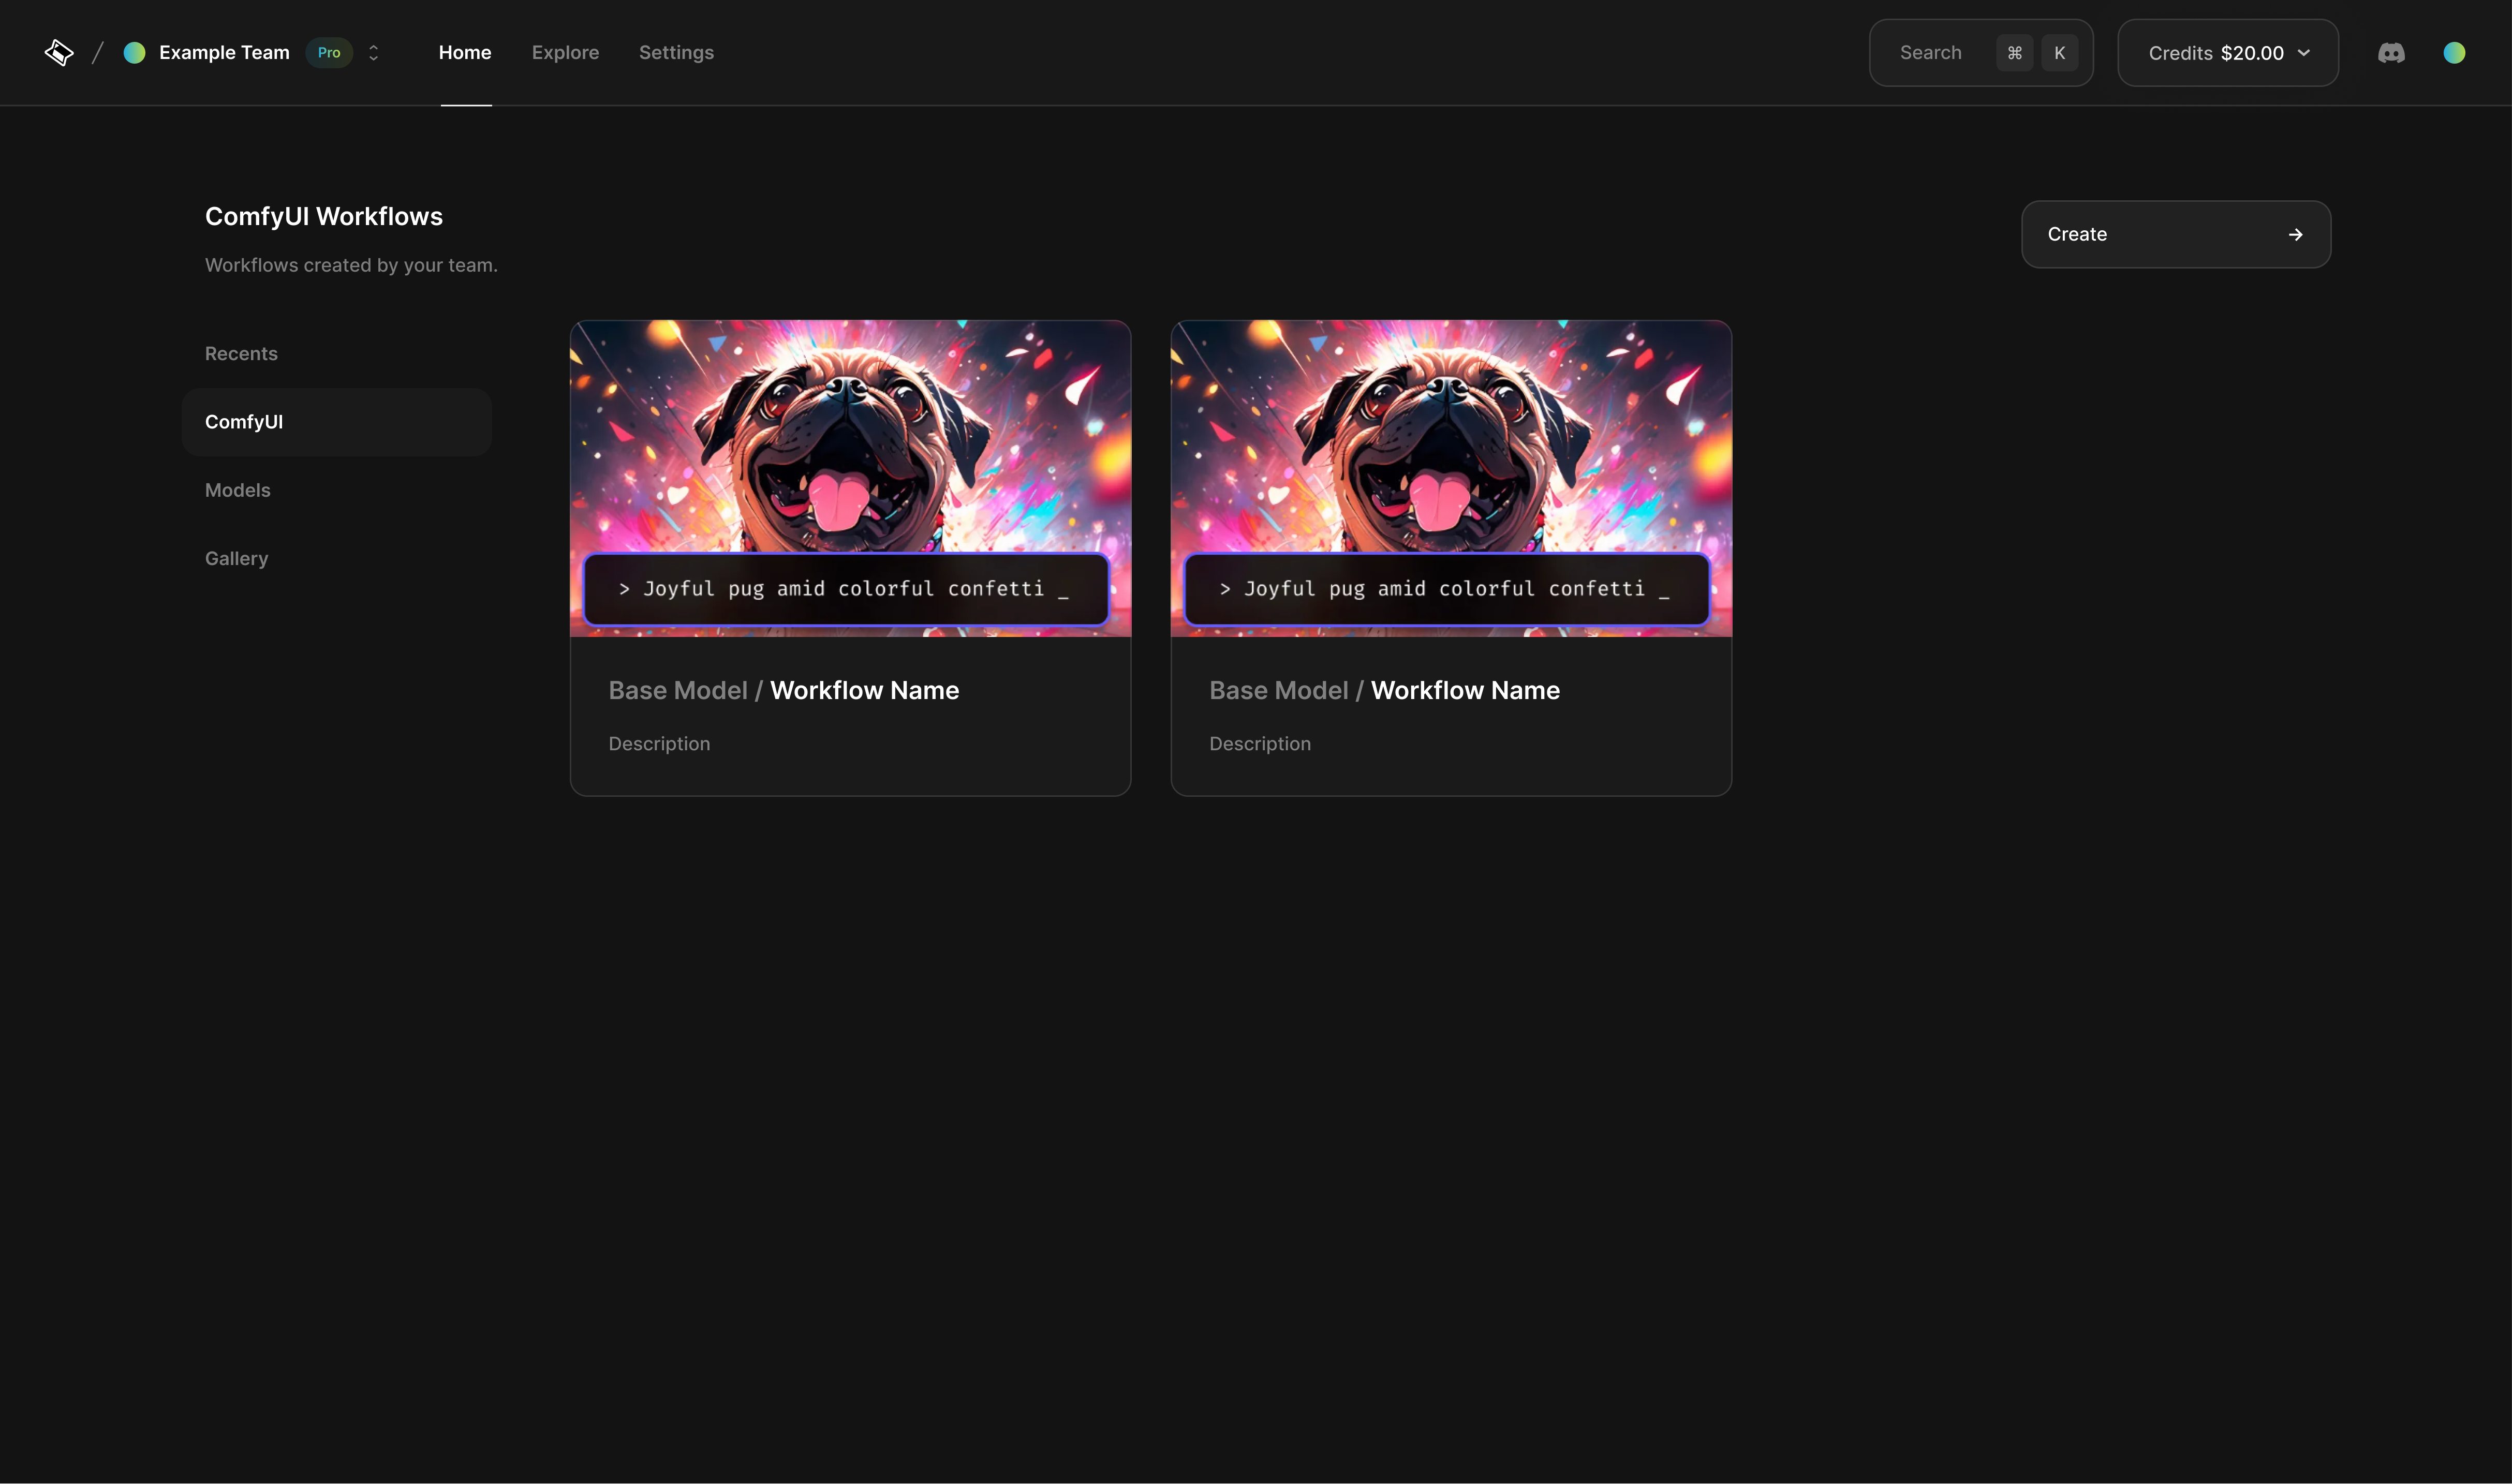Open the Settings tab
This screenshot has width=2512, height=1484.
676,53
